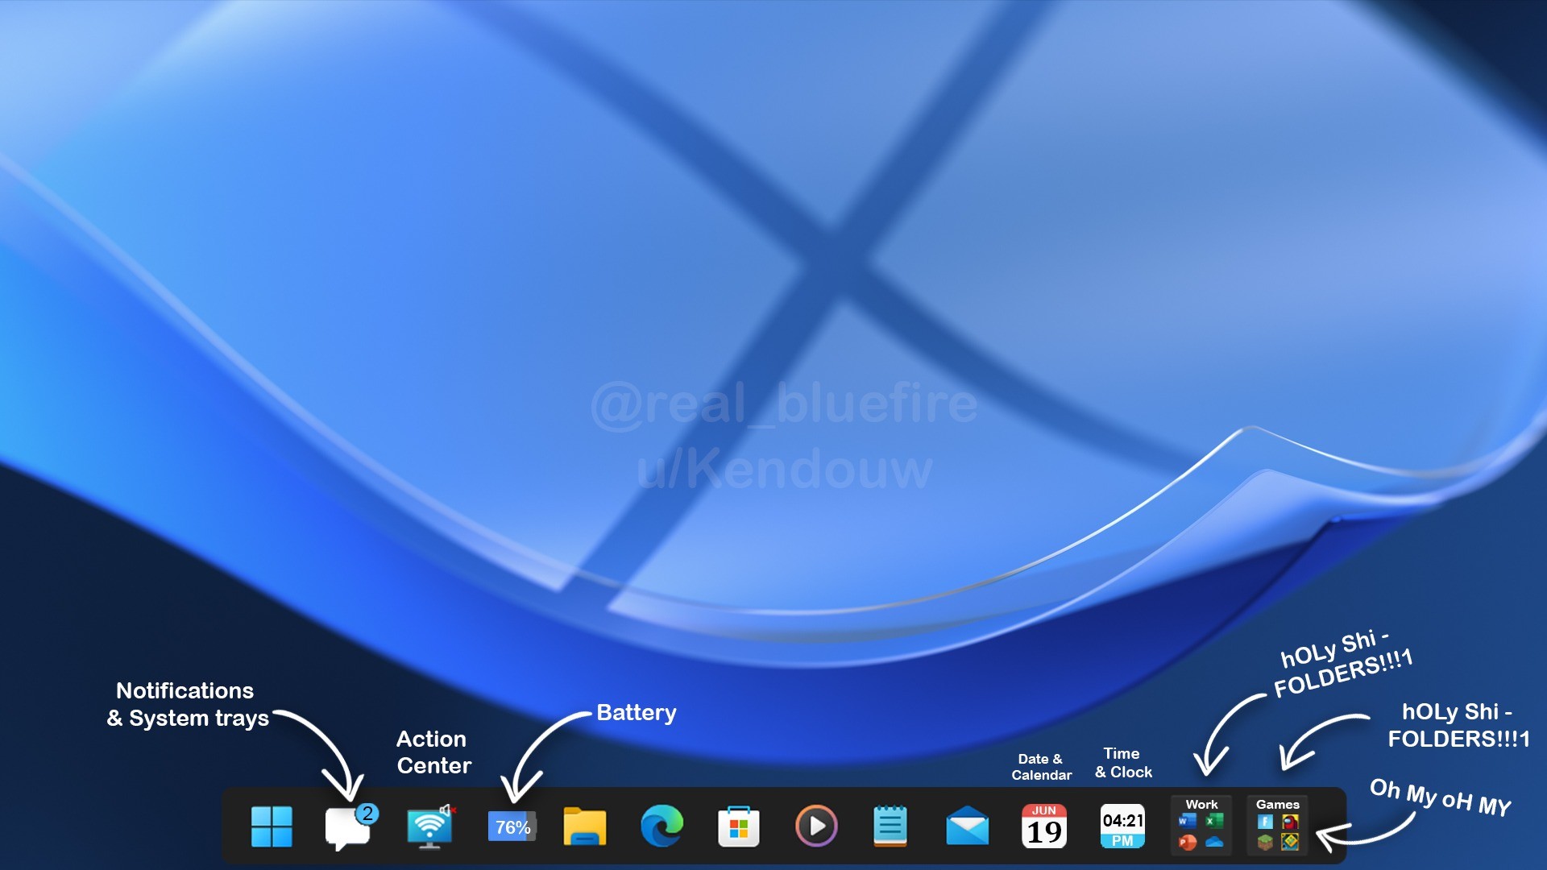1547x870 pixels.
Task: Launch Minecraft from the Games folder
Action: 1265,843
